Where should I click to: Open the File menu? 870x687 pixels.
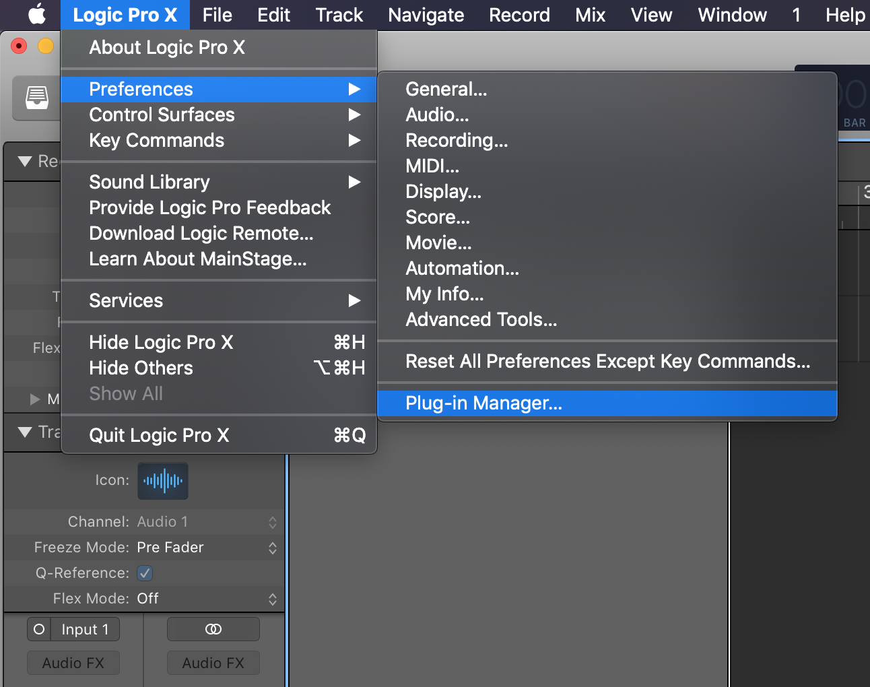217,15
